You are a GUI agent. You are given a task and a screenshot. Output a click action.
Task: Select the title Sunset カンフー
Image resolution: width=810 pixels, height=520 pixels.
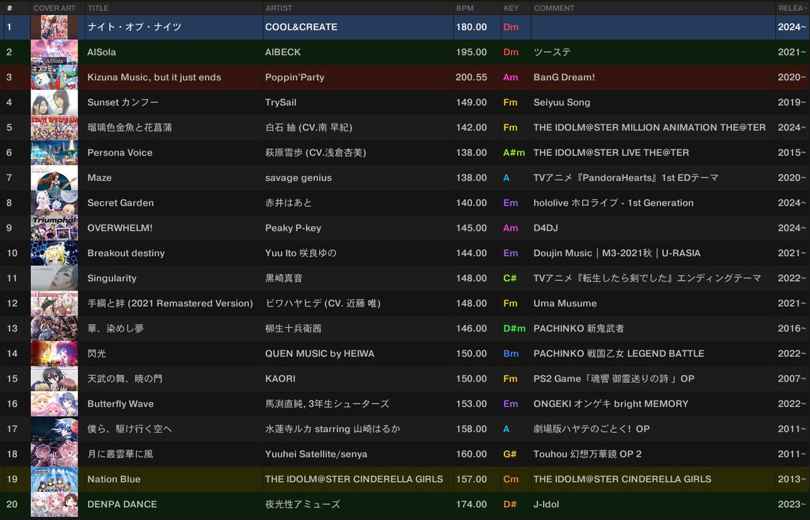pyautogui.click(x=122, y=103)
